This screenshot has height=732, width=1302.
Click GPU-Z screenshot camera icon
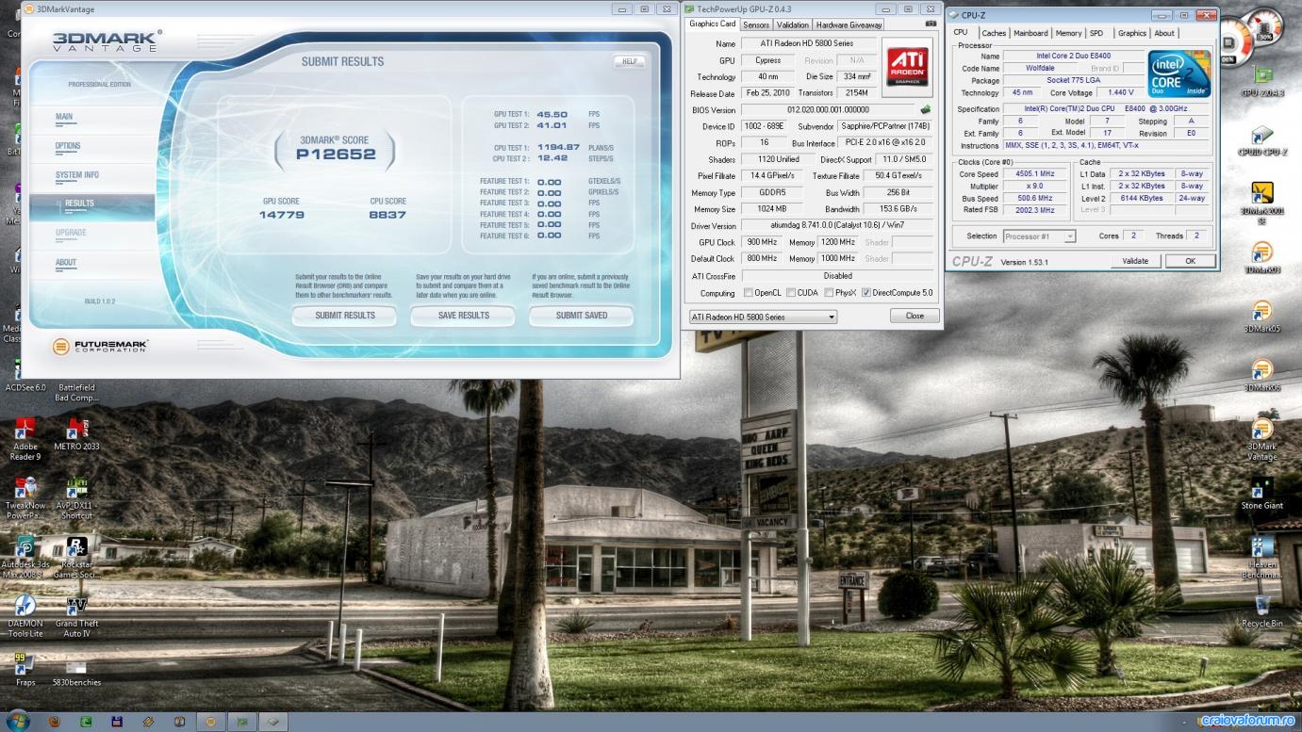click(x=931, y=24)
